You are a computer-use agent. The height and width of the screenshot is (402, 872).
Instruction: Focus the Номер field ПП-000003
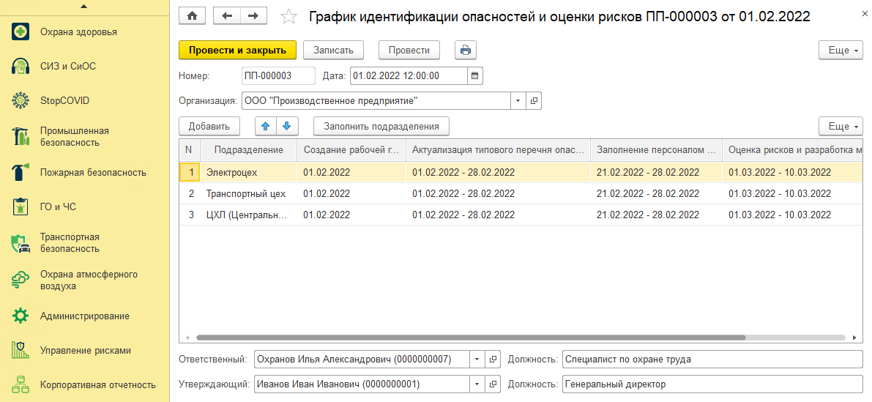click(279, 75)
